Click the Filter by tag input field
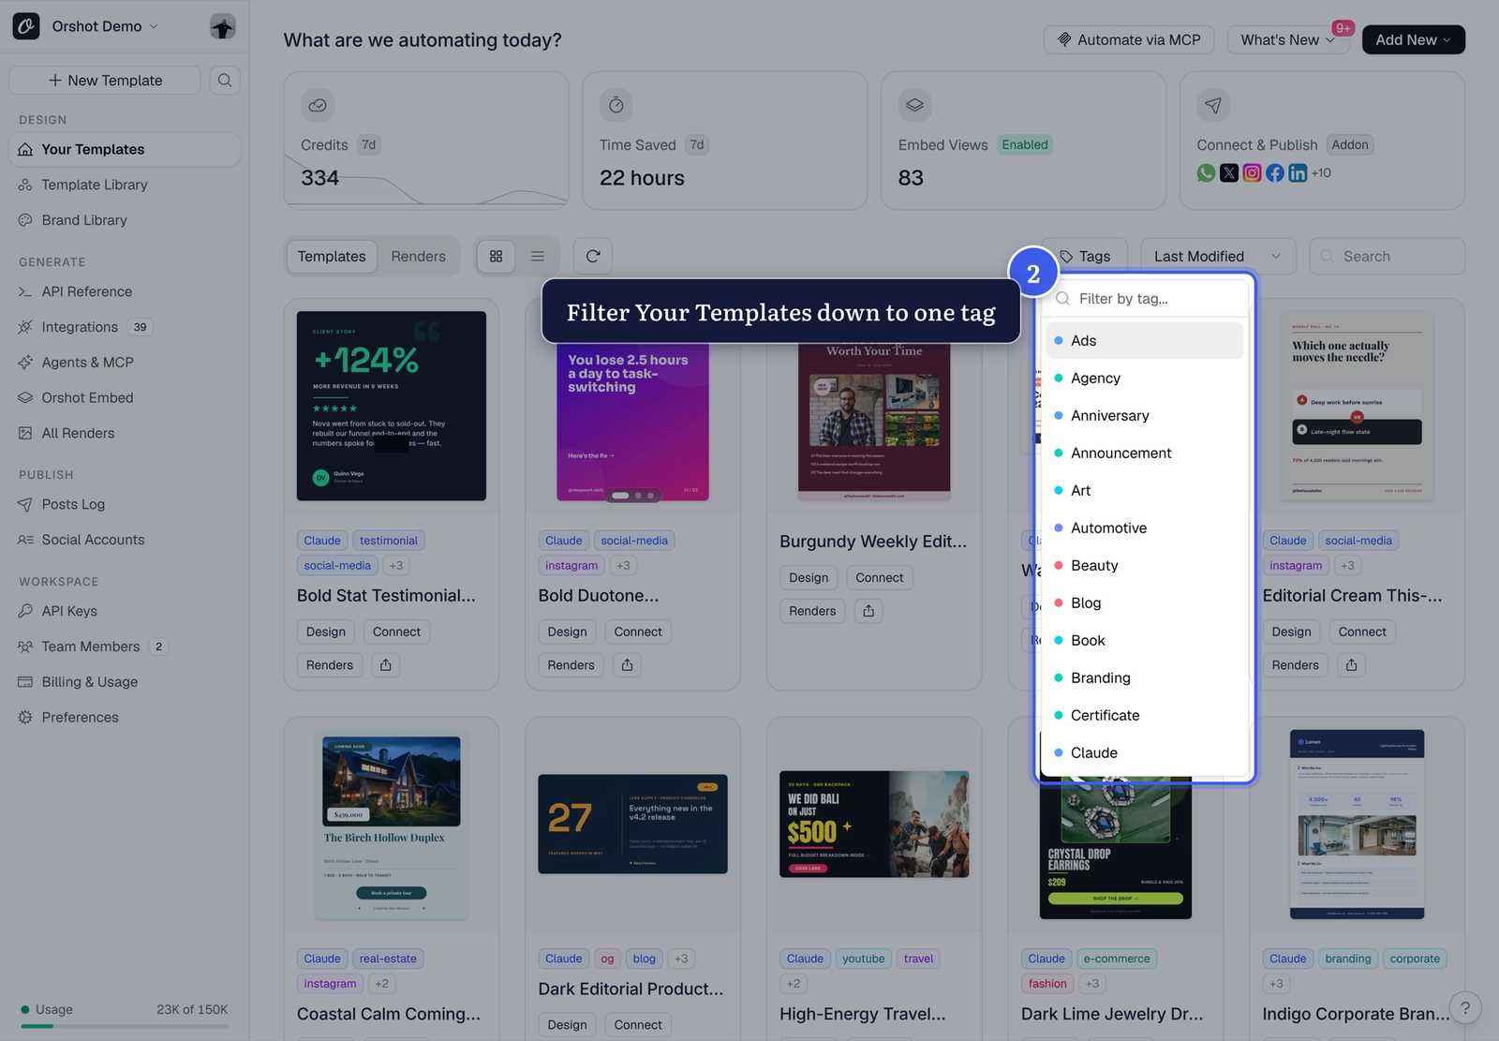 (x=1147, y=299)
